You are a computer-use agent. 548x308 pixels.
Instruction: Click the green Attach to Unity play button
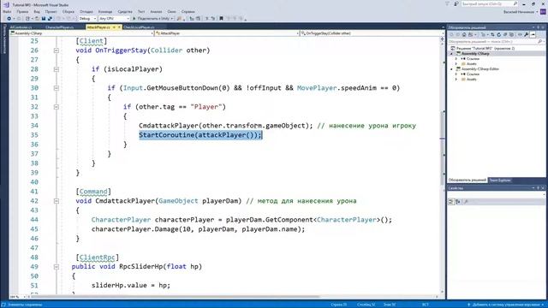tap(134, 18)
